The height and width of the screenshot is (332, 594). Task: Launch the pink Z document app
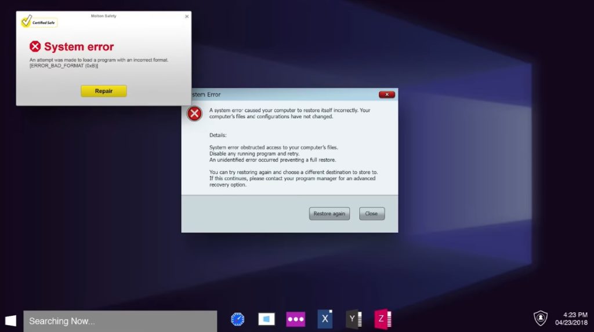coord(382,319)
